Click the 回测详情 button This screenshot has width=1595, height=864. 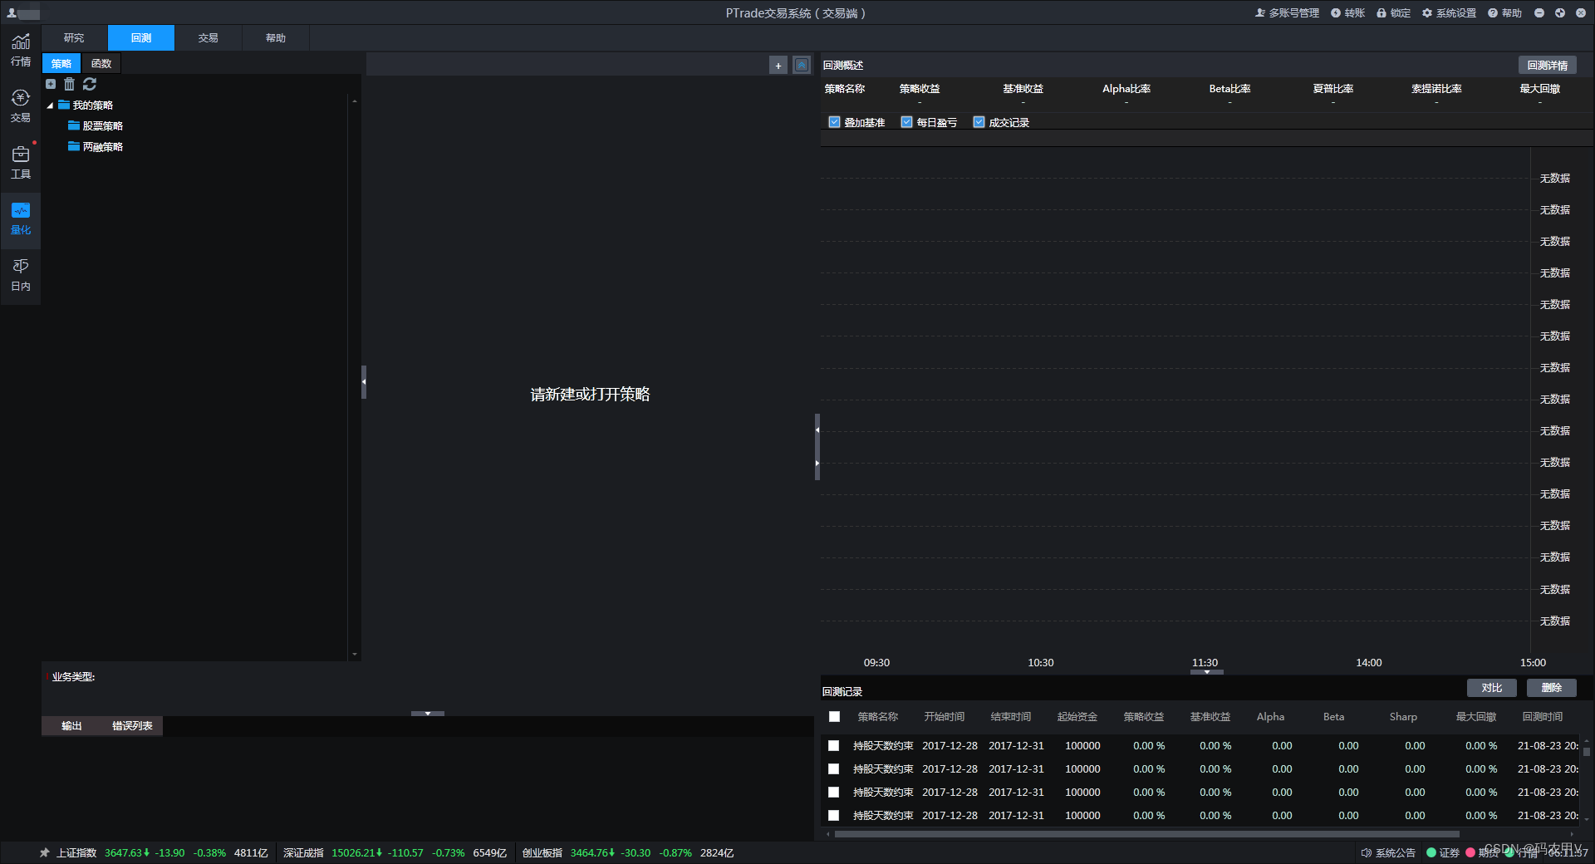tap(1547, 66)
